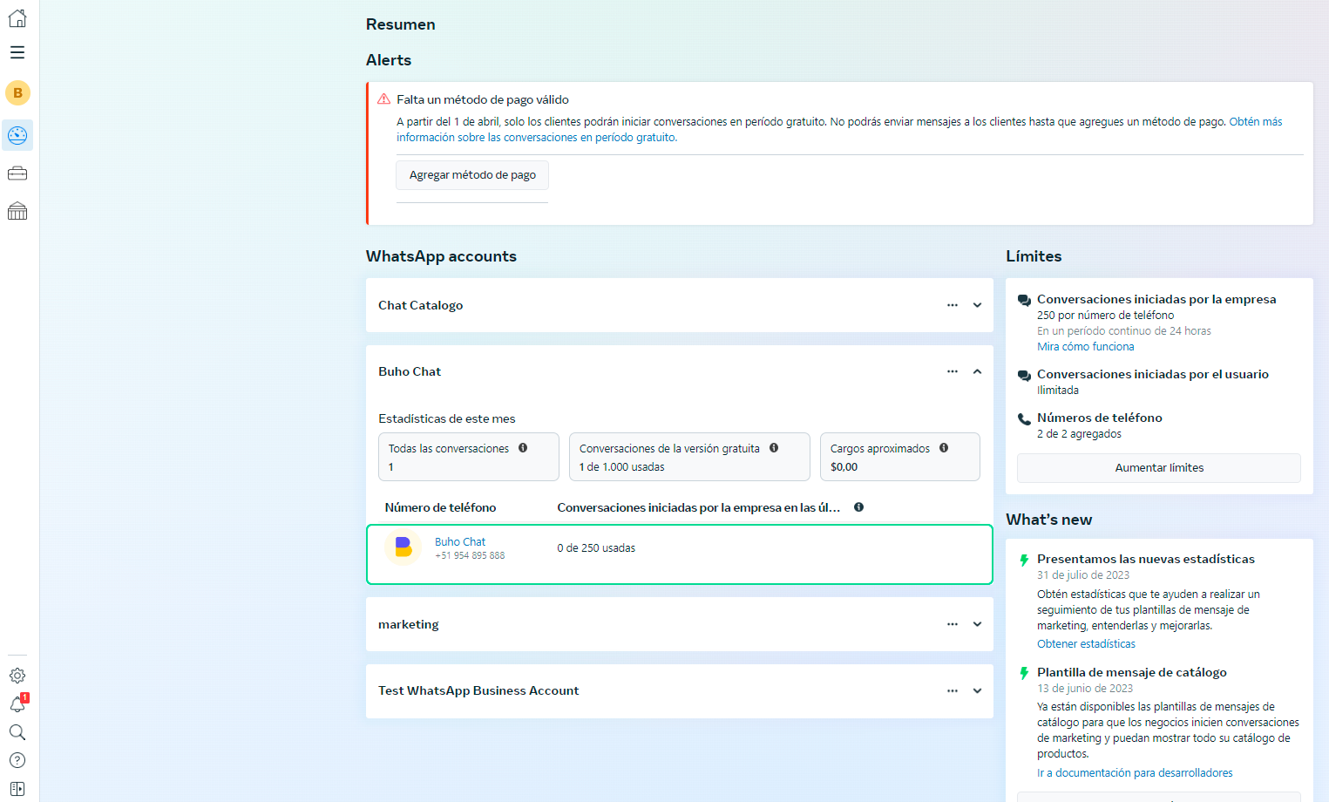Click Agregar método de pago button
Screen dimensions: 1329x802
pos(472,175)
